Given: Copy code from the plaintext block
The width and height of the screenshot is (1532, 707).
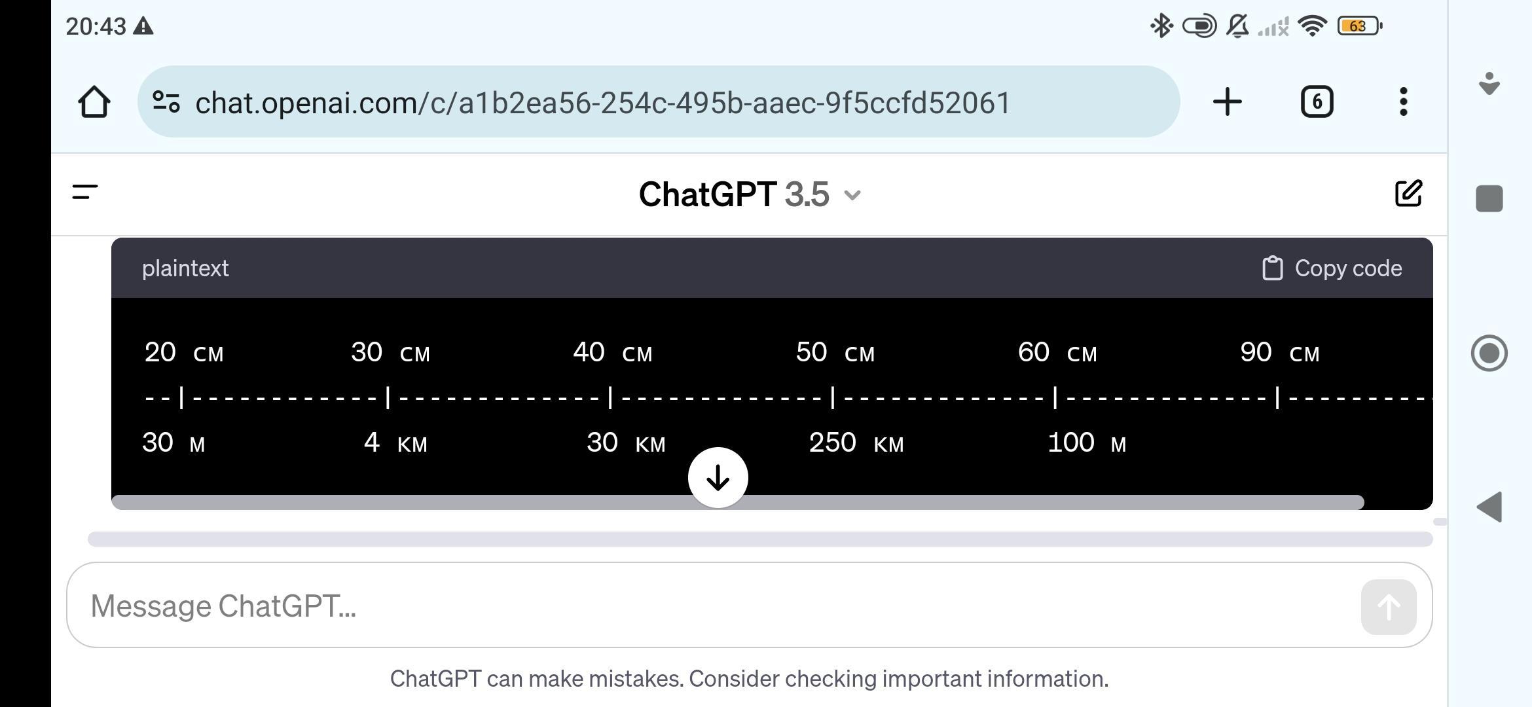Looking at the screenshot, I should pyautogui.click(x=1332, y=268).
